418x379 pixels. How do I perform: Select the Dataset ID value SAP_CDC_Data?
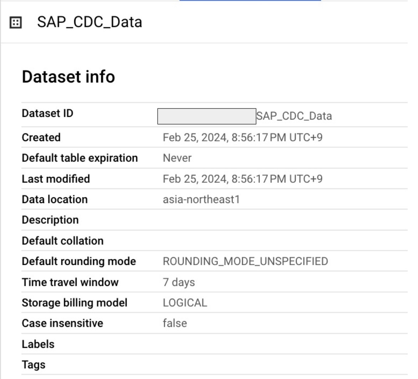[x=294, y=116]
